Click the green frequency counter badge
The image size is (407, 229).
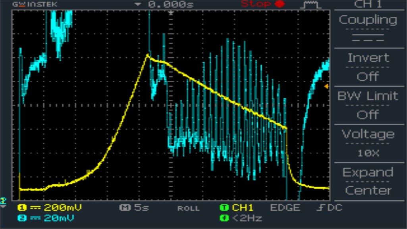[224, 218]
